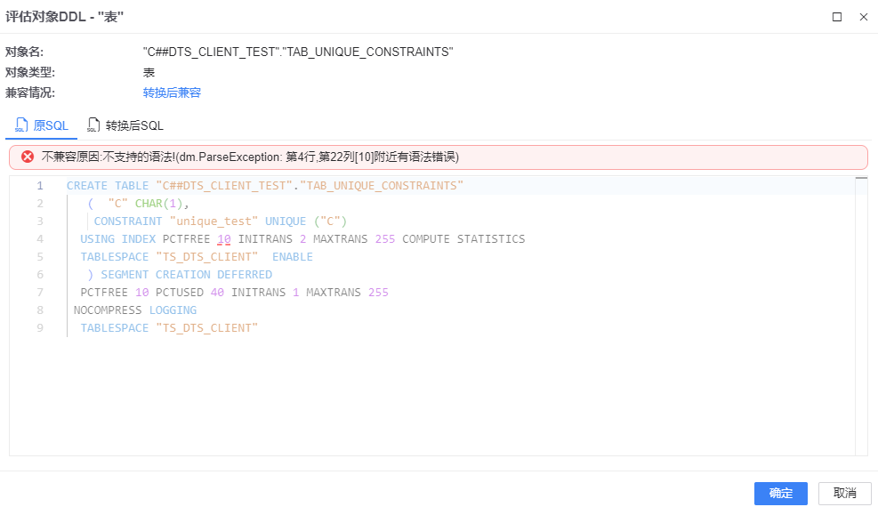Click the 兼容情况: label
Image resolution: width=878 pixels, height=507 pixels.
pos(30,93)
